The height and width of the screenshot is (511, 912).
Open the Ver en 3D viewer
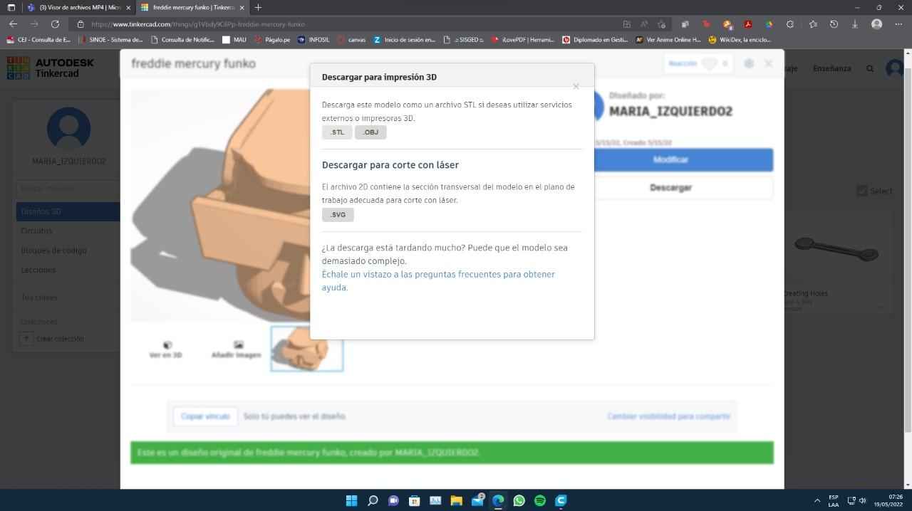coord(166,349)
